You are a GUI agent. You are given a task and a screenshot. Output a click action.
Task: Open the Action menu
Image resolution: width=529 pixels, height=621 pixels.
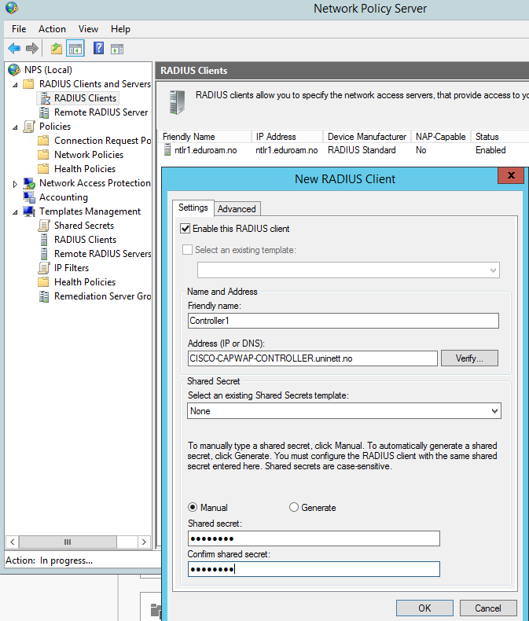[x=52, y=29]
